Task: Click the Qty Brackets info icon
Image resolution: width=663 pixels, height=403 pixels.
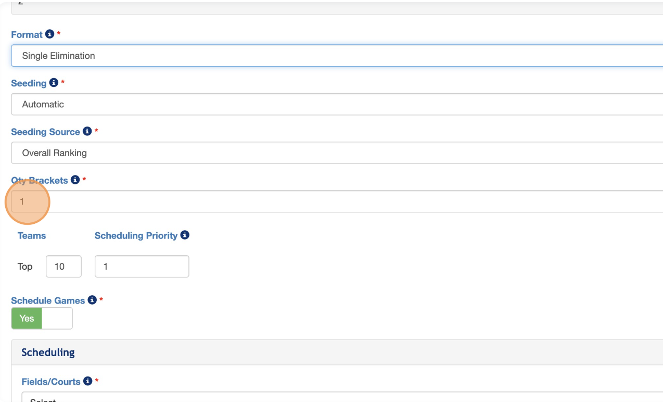Action: (x=75, y=180)
